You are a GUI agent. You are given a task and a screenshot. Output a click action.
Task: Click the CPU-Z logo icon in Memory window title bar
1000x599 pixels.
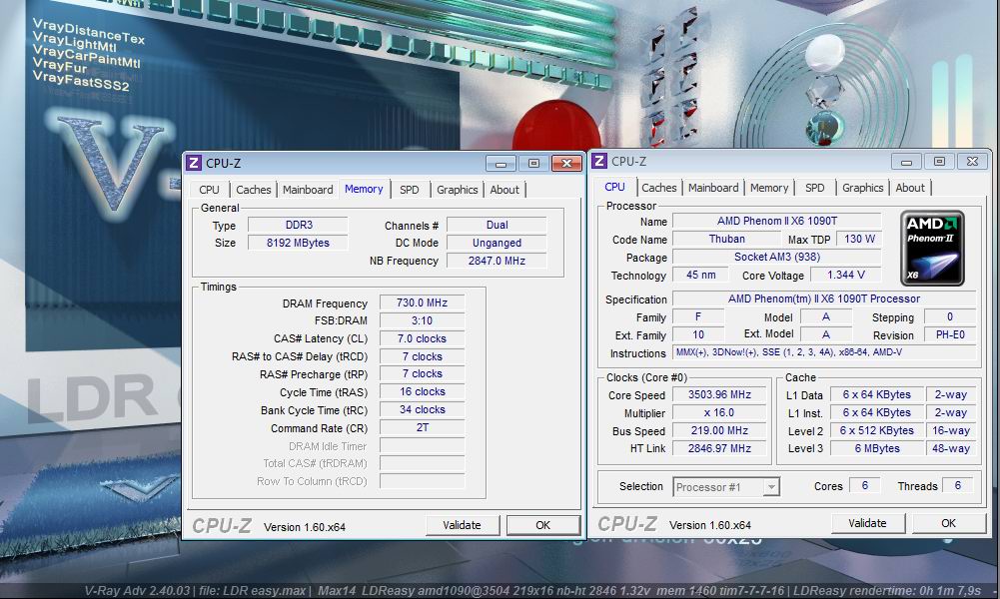tap(193, 163)
